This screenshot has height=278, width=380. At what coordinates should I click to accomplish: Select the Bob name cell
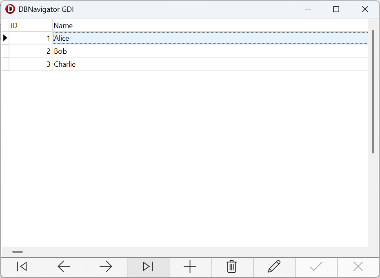[210, 51]
